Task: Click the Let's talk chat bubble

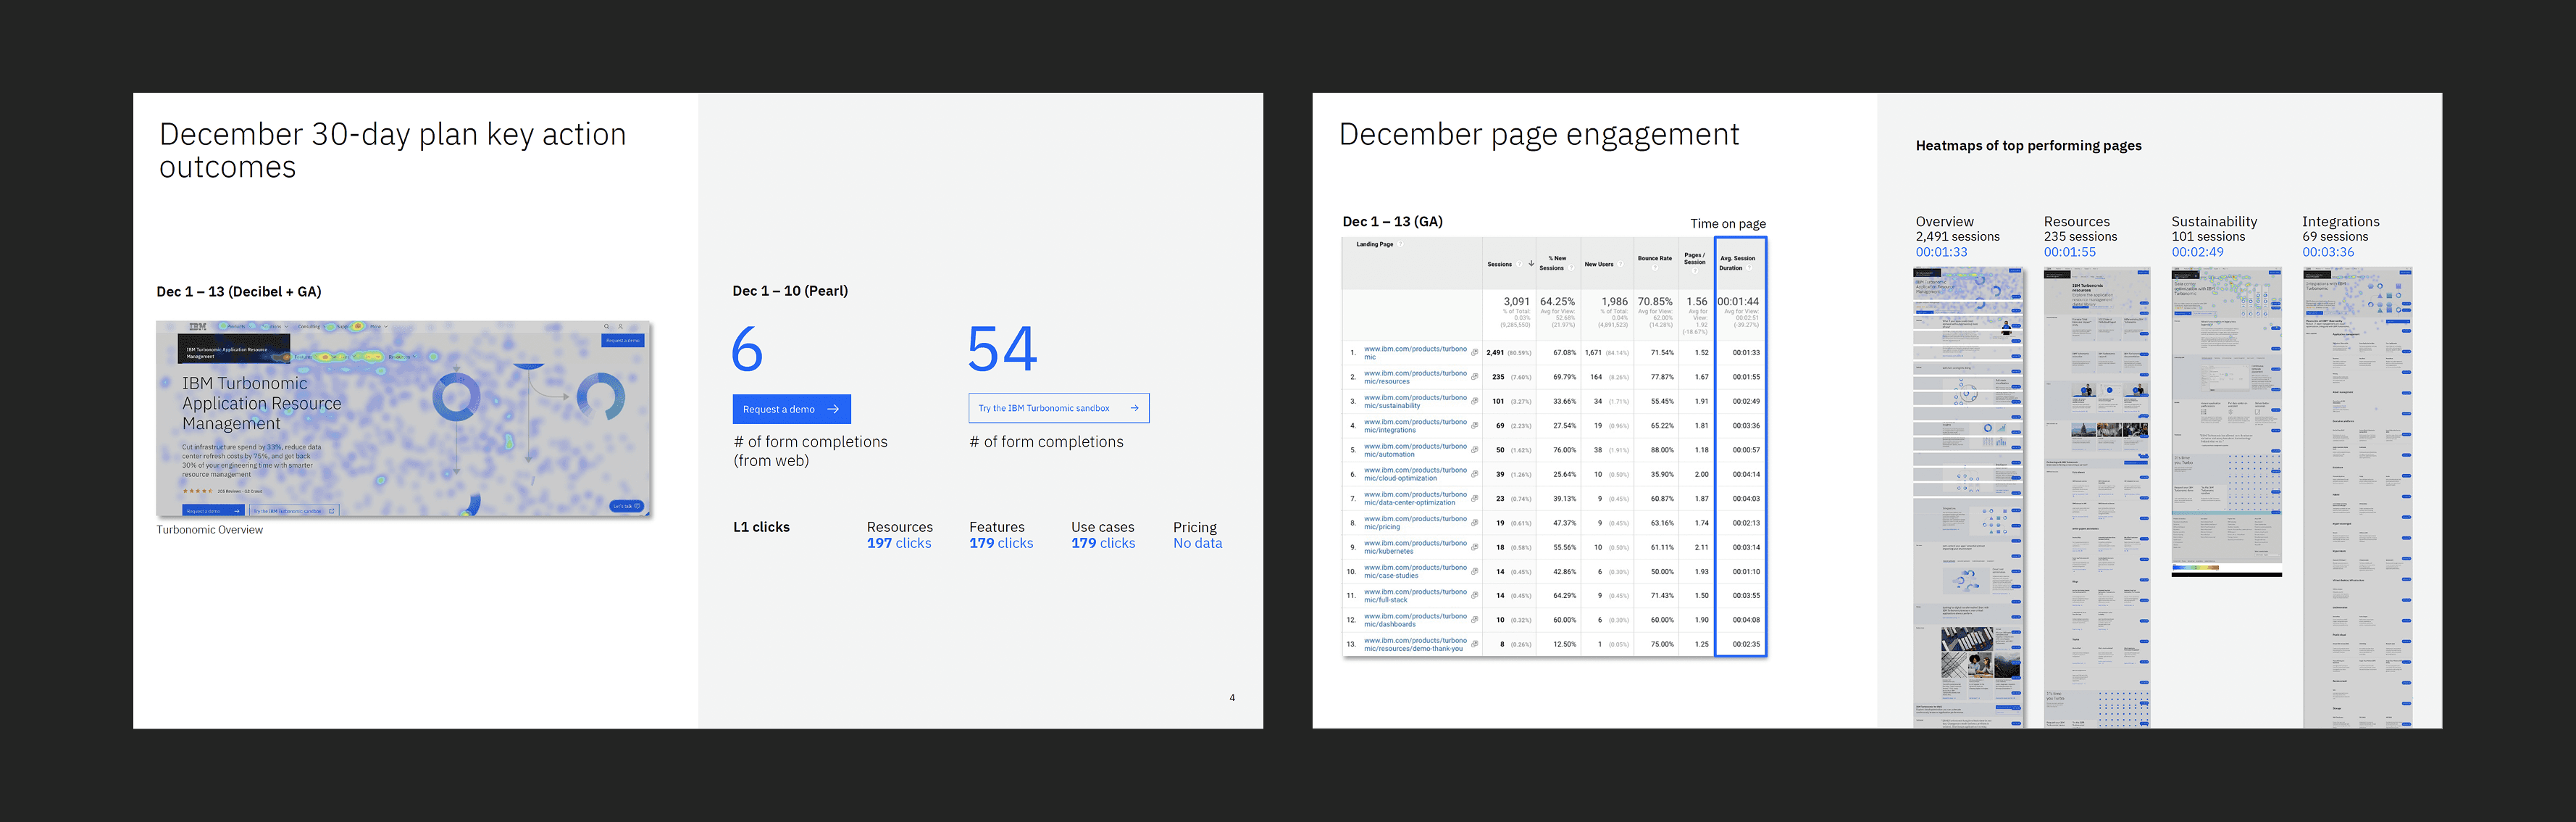Action: click(626, 506)
